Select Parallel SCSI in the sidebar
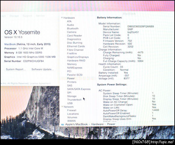Image resolution: width=175 pixels, height=145 pixels. pyautogui.click(x=75, y=75)
